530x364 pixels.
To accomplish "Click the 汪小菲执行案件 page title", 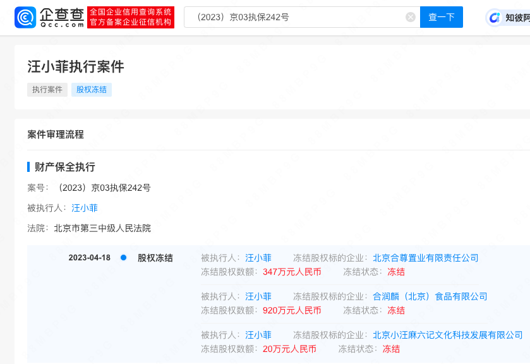I will (x=76, y=66).
